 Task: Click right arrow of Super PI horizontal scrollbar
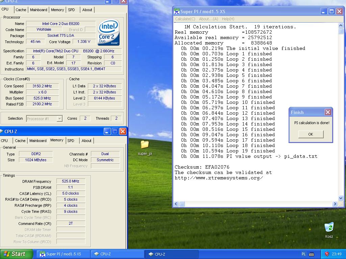(x=335, y=204)
